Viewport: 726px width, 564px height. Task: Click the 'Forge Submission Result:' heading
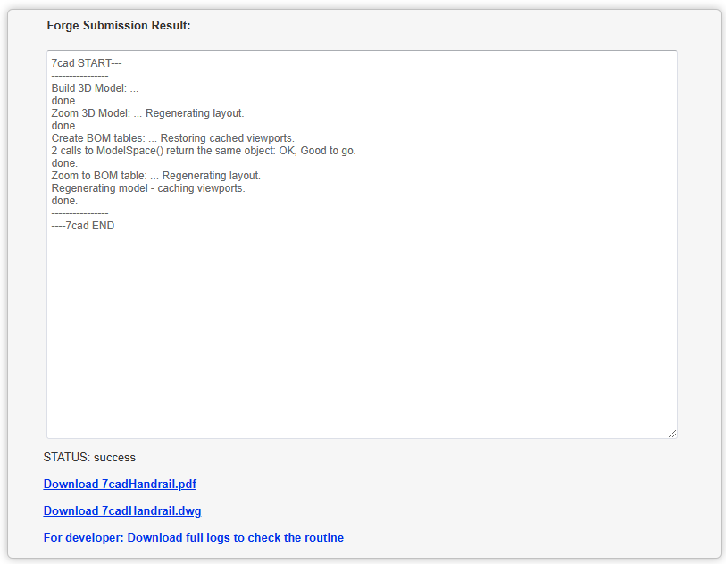119,26
